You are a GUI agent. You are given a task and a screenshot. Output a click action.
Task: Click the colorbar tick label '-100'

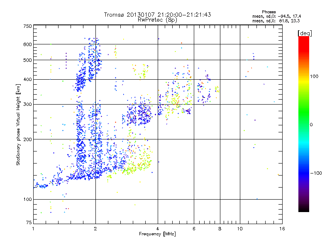tap(316, 173)
